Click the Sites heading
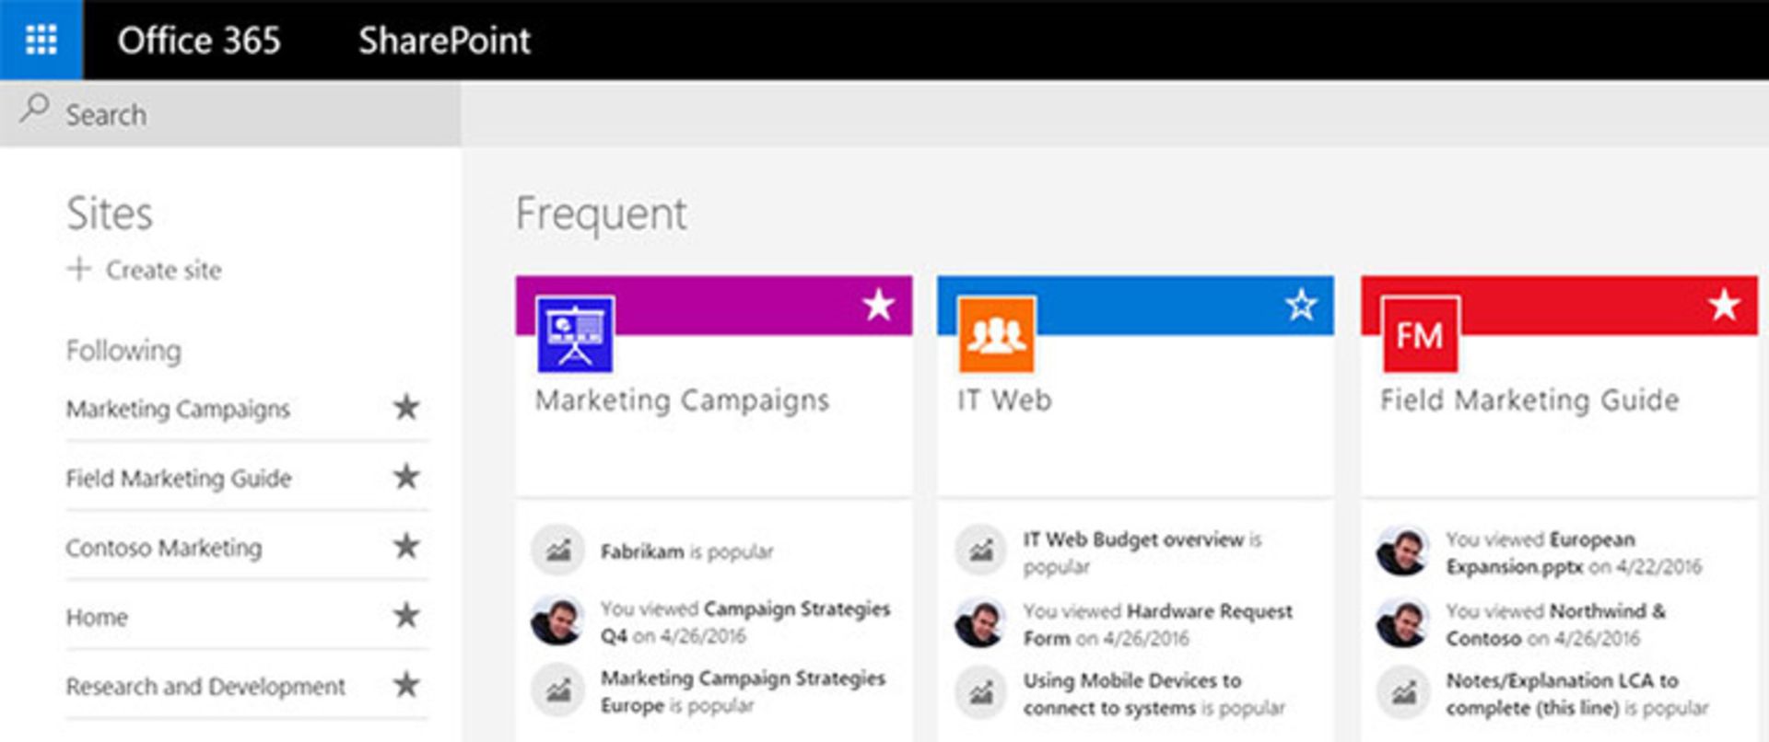Viewport: 1769px width, 742px height. pos(109,214)
